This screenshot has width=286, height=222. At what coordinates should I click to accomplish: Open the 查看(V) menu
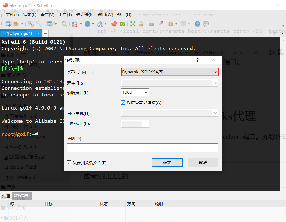point(47,15)
